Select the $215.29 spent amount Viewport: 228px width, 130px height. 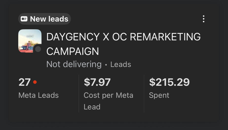click(x=169, y=82)
